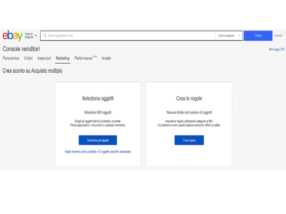Open Messaggi (76) link
286x214 pixels.
tap(276, 49)
